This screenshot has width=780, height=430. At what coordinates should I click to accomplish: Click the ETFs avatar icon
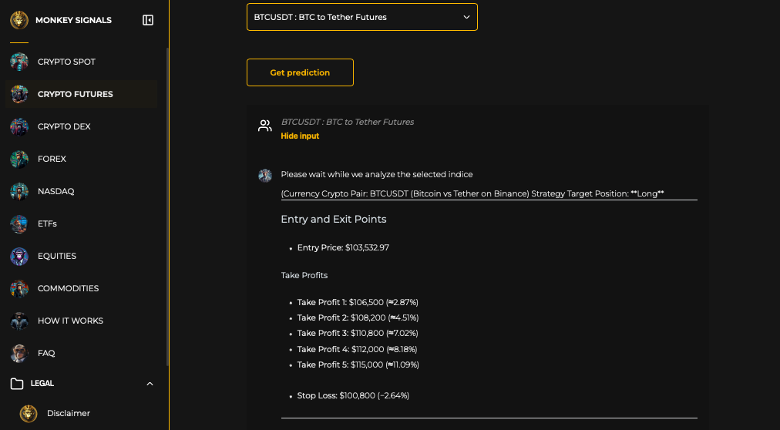pos(19,223)
